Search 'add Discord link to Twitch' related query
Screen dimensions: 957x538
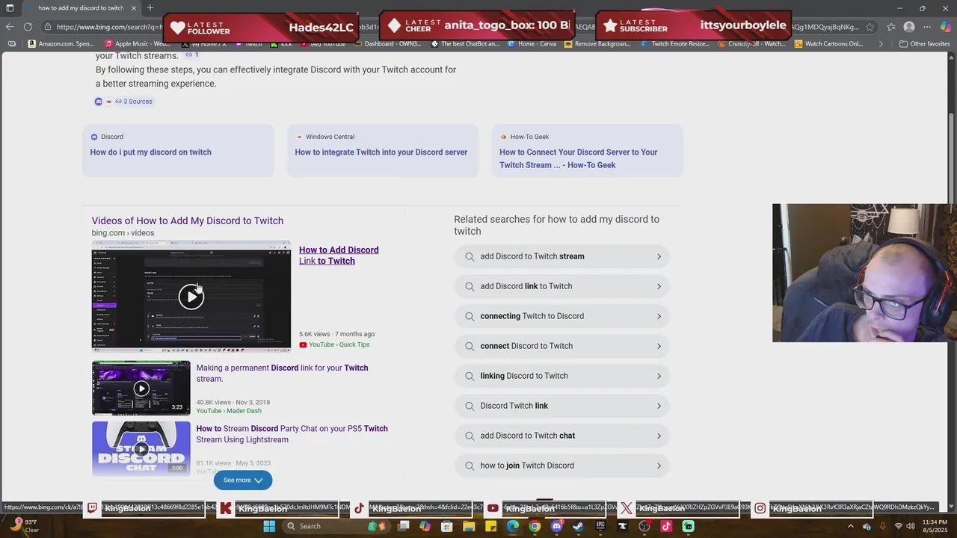(561, 286)
